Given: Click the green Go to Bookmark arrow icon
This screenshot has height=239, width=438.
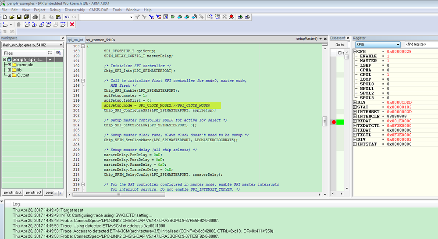Looking at the screenshot, I should [x=173, y=17].
